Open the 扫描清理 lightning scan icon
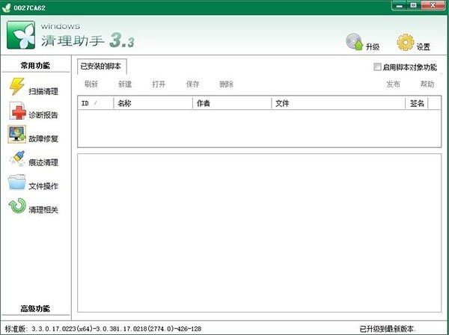 pos(17,87)
